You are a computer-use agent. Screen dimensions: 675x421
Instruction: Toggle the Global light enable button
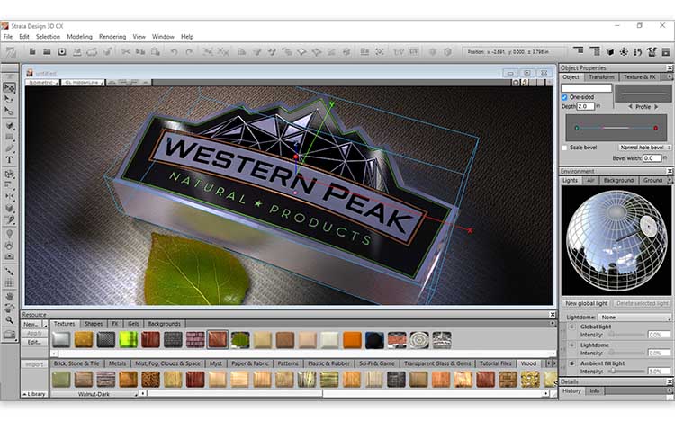(x=572, y=327)
